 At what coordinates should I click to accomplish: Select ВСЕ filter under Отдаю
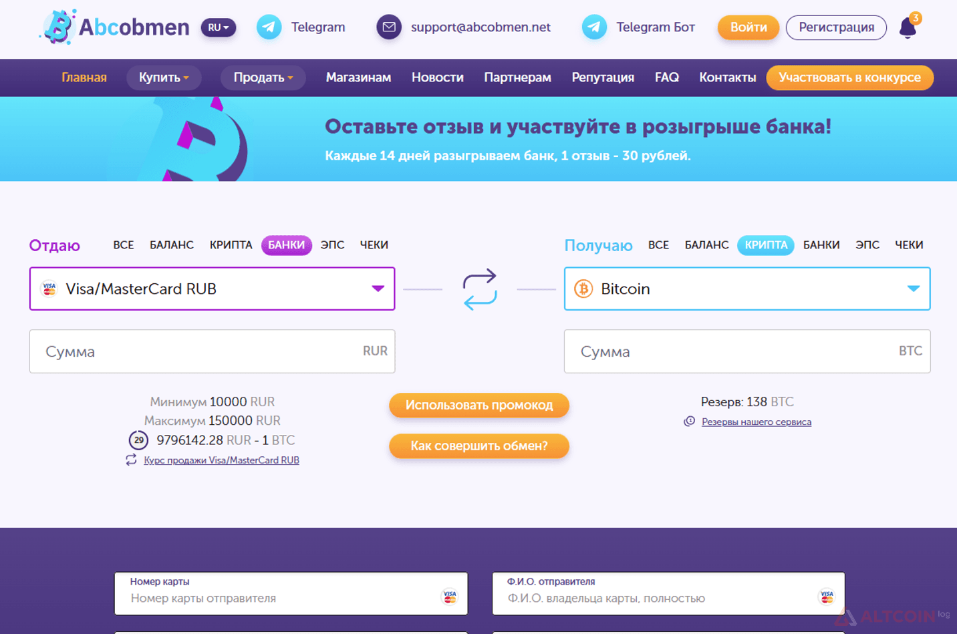(x=124, y=245)
